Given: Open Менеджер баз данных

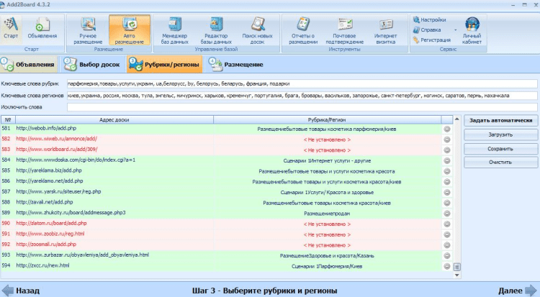Looking at the screenshot, I should (175, 30).
